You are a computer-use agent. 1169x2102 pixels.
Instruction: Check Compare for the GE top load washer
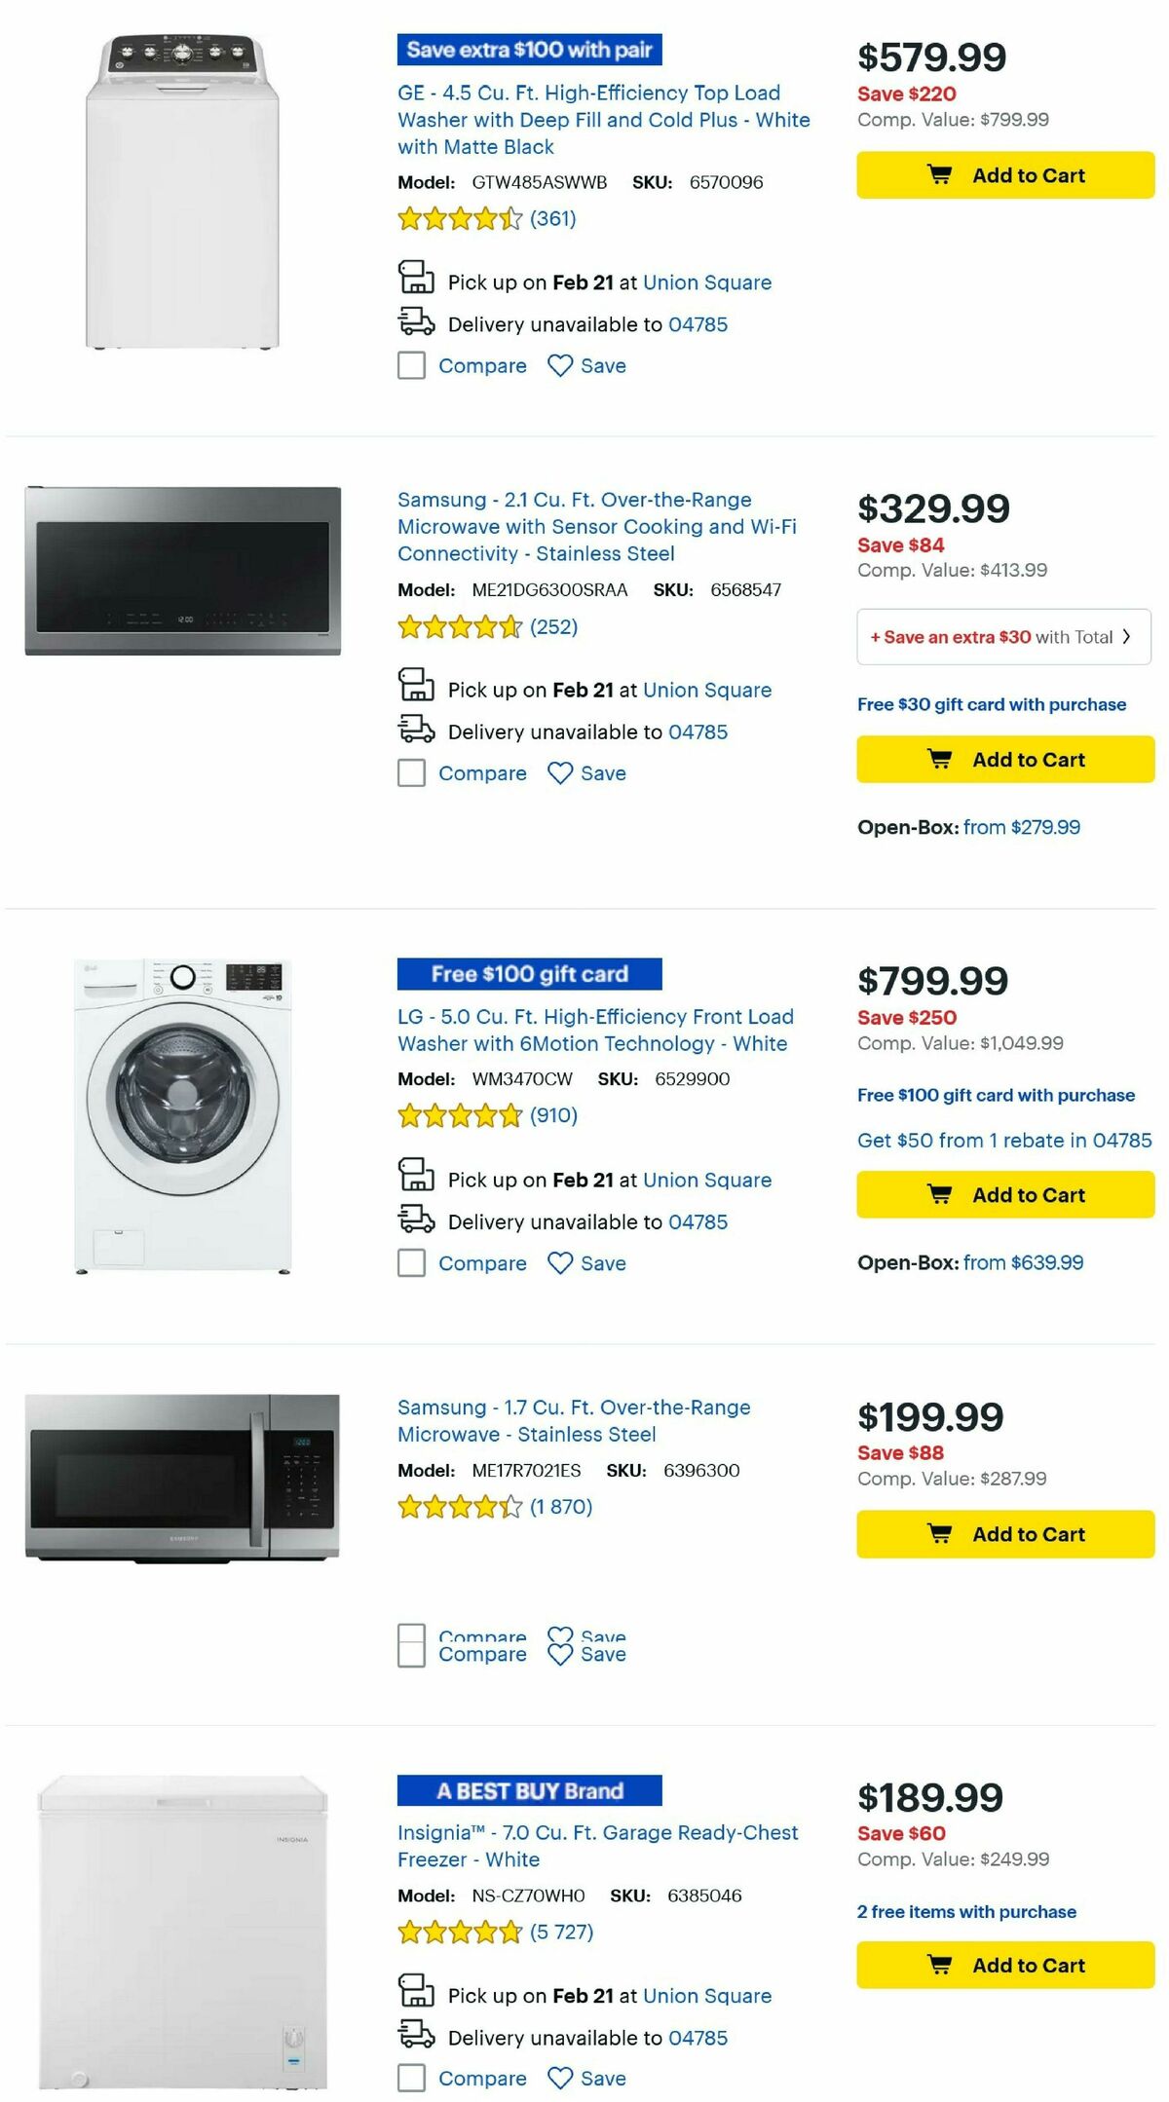(x=410, y=365)
